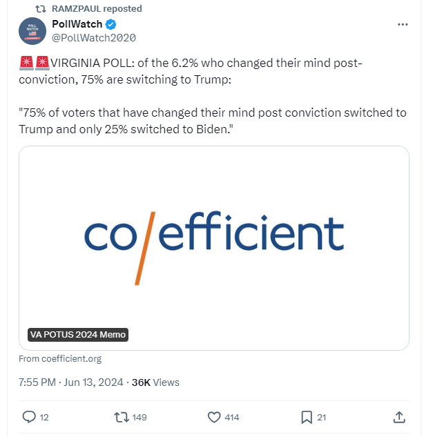
Task: Visit the @PollWatch2020 handle
Action: point(94,38)
